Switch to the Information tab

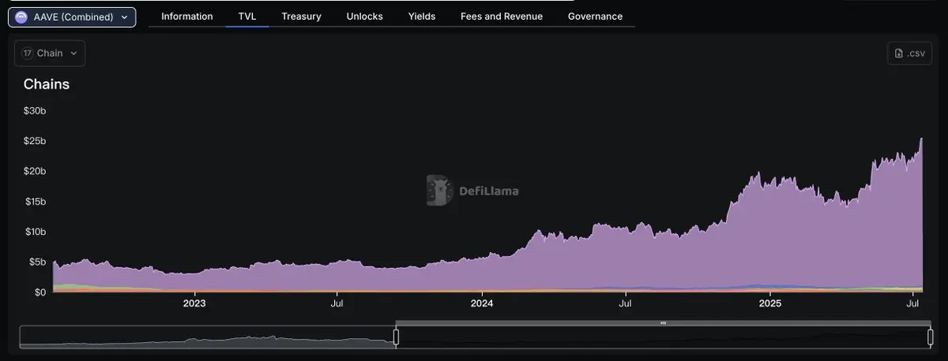(187, 17)
